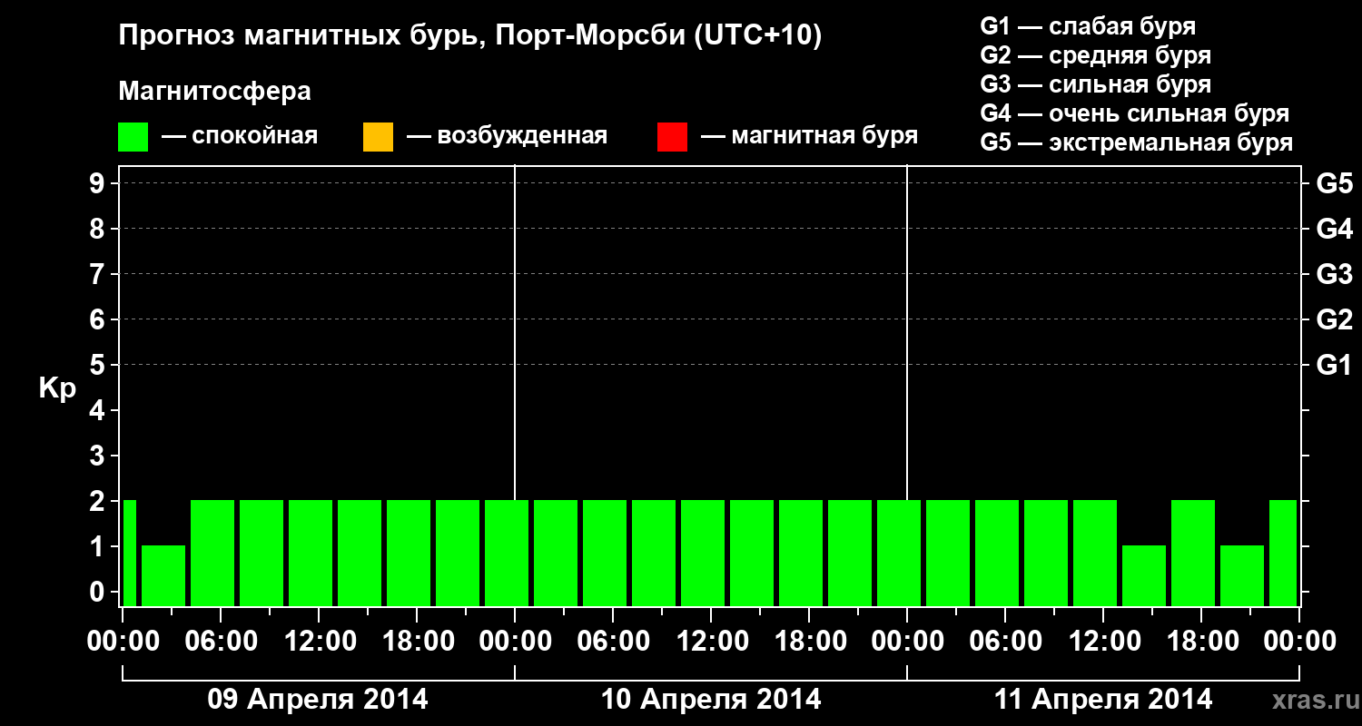Click the «18:00» time label on 10 April
1362x726 pixels.
(810, 640)
